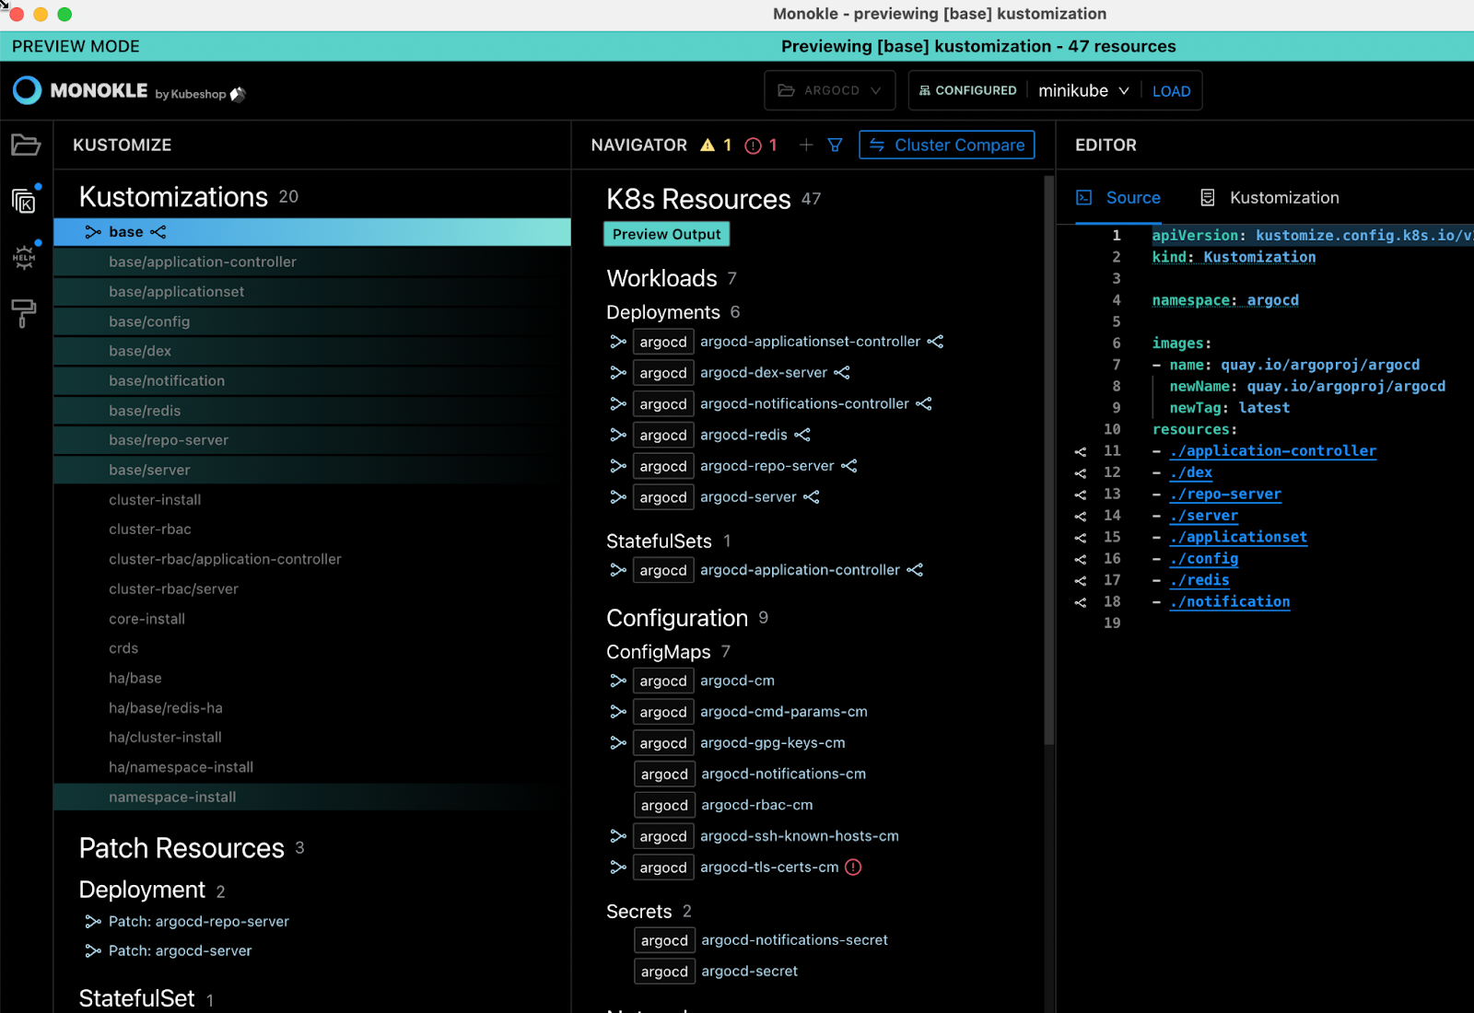The width and height of the screenshot is (1474, 1013).
Task: Click outgoing links icon of argocd-applicationset-controller
Action: [x=935, y=342]
